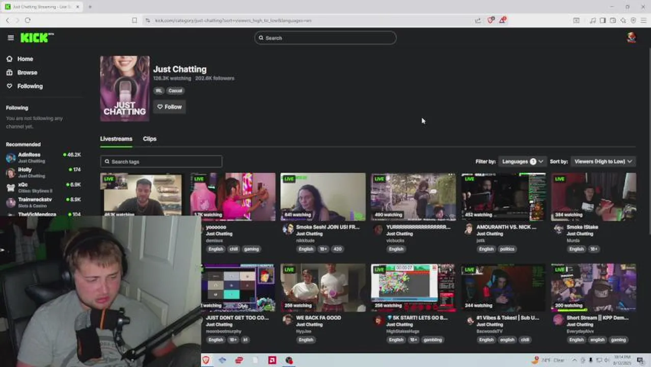Open AdinRoss recommended channel avatar
Screen dimensions: 651x367
pos(11,158)
